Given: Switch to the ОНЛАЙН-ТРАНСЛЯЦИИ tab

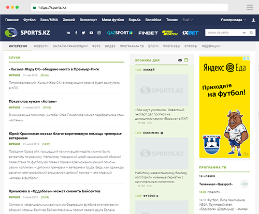Looking at the screenshot, I should (70, 46).
